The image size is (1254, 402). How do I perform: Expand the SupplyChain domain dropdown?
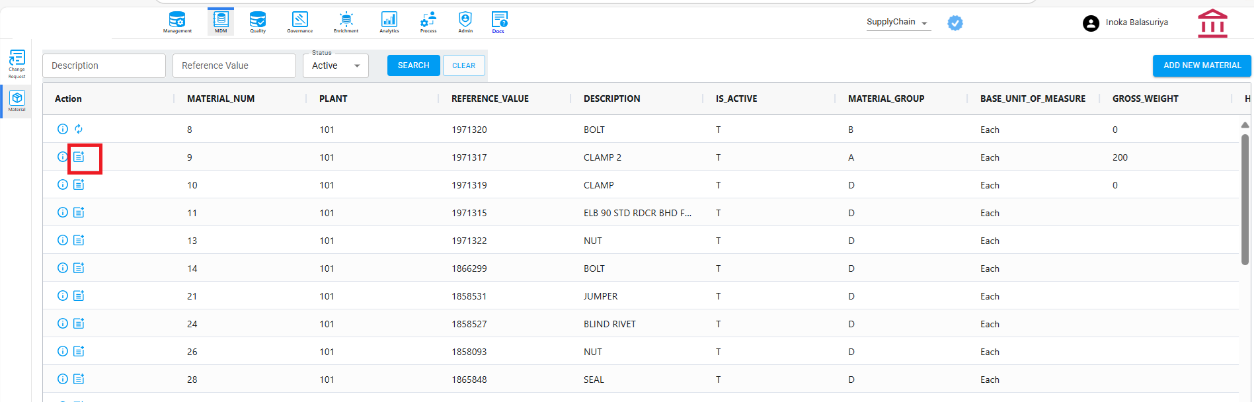898,22
